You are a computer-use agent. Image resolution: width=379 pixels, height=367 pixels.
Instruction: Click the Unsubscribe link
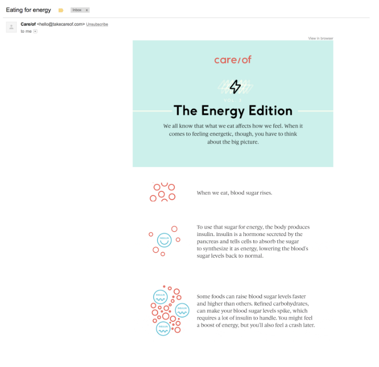(97, 24)
